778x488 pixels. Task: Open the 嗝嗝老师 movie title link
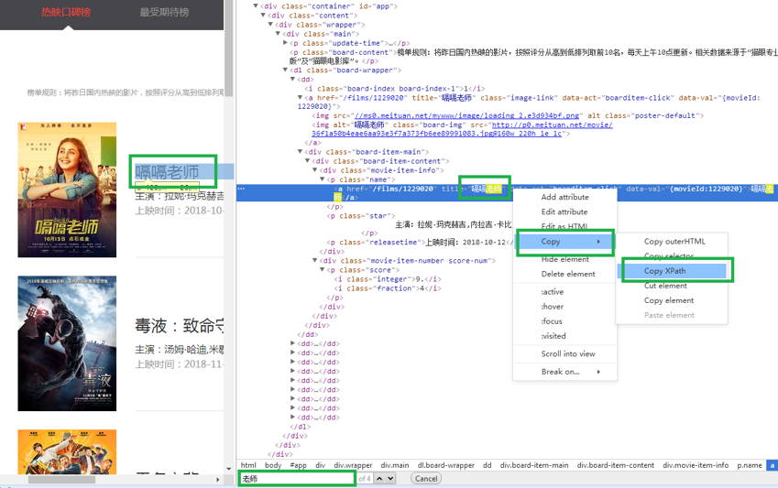point(167,172)
